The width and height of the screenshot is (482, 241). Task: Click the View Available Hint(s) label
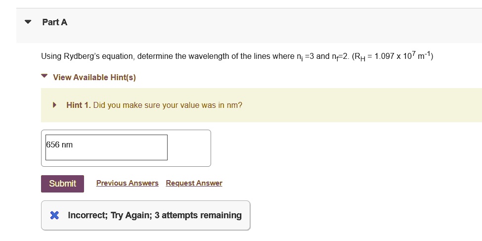94,77
